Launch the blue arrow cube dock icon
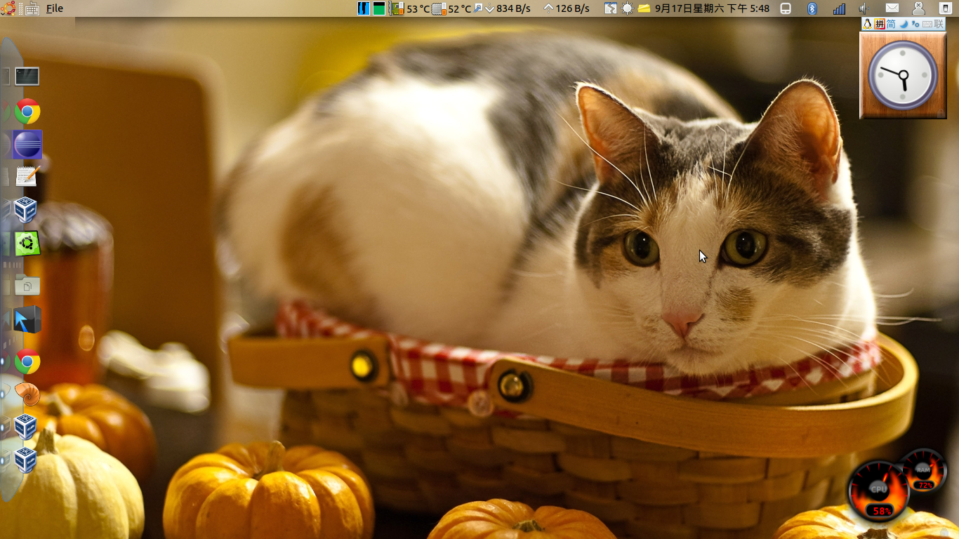959x539 pixels. coord(27,320)
